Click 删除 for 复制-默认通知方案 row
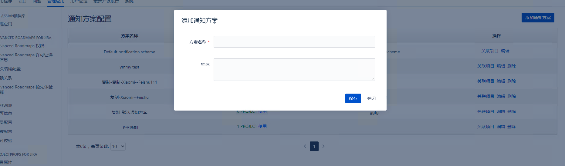The width and height of the screenshot is (565, 166). pos(511,111)
